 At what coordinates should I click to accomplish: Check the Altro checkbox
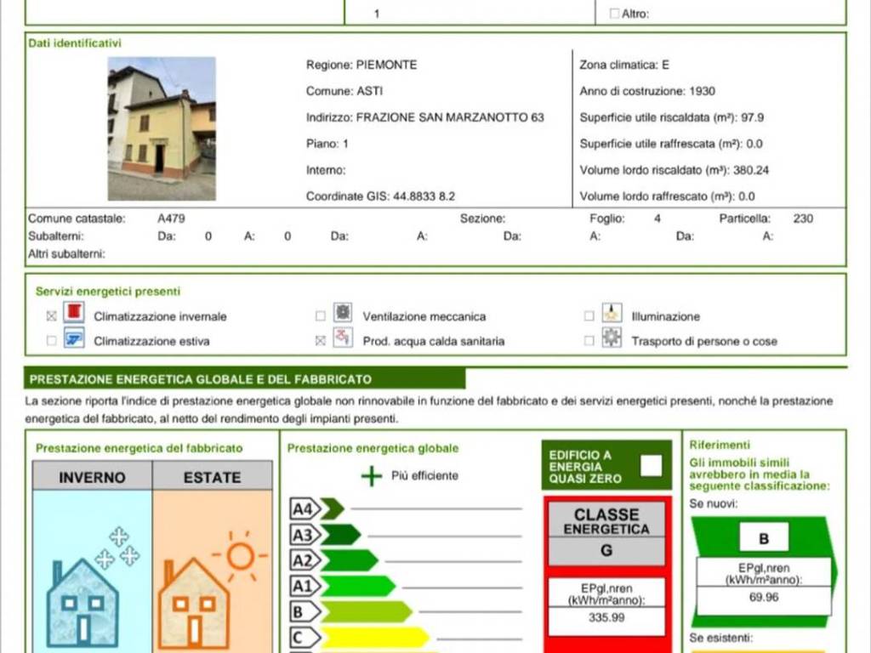point(615,14)
